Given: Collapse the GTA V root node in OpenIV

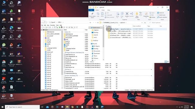Looking at the screenshot, I should pos(42,30).
